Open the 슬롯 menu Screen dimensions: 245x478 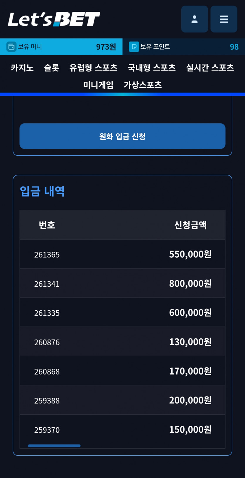52,68
